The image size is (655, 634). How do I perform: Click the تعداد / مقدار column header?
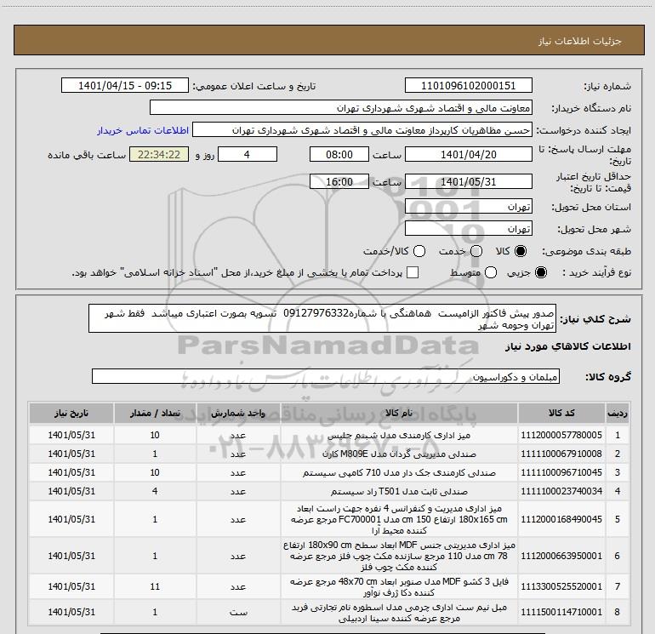155,413
